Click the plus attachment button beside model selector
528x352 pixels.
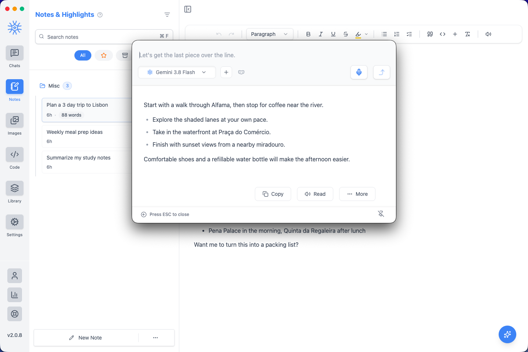(226, 72)
